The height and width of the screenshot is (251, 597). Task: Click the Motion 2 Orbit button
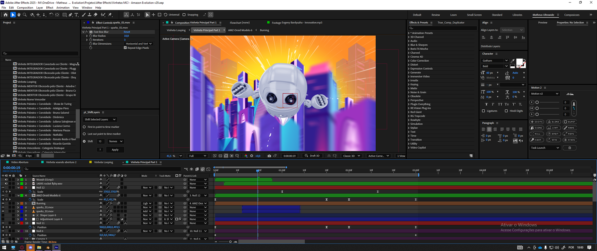coord(553,134)
